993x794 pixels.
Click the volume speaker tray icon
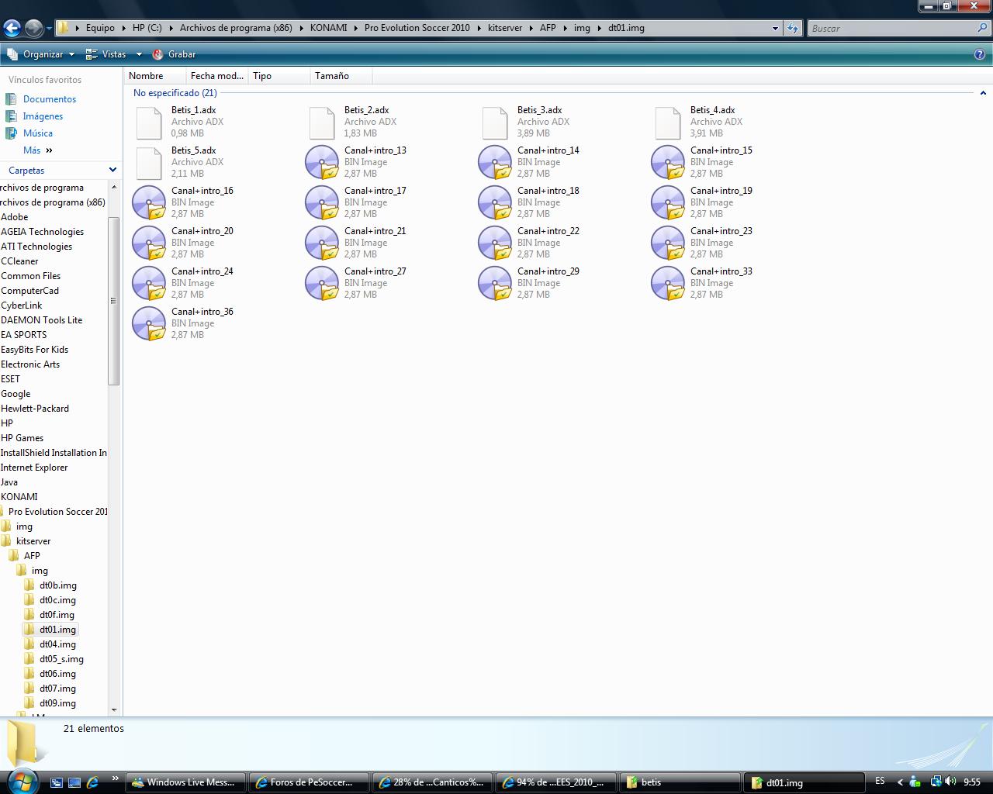click(x=951, y=782)
